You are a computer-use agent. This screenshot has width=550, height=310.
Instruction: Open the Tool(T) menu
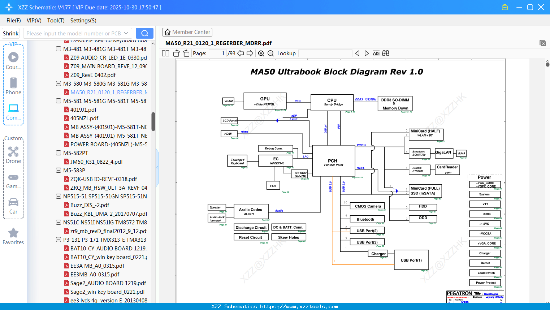56,21
